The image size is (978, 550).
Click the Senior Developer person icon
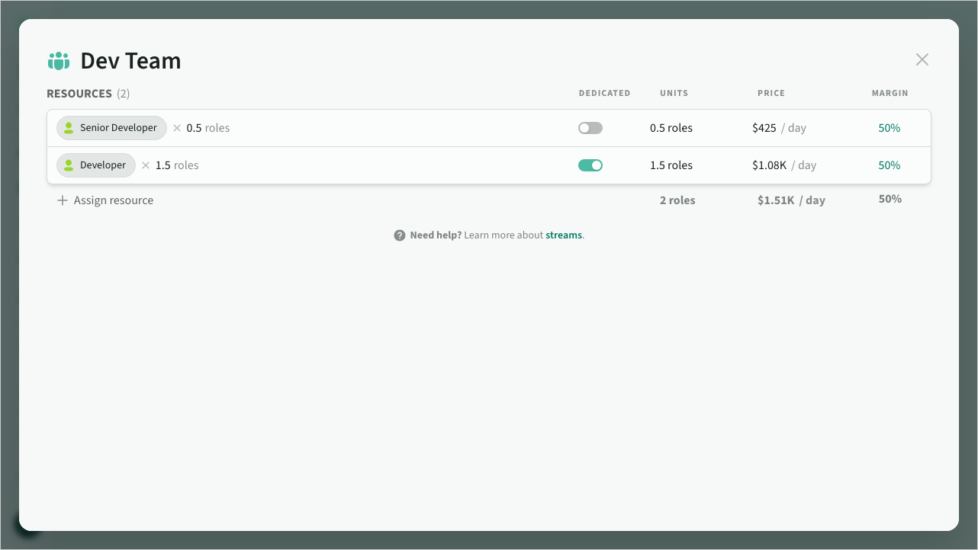tap(69, 128)
